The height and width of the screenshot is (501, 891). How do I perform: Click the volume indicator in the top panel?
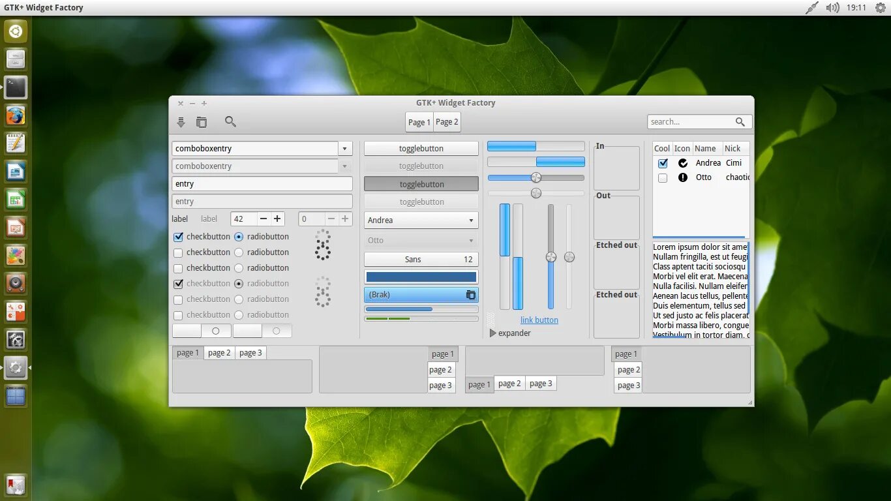click(x=833, y=8)
